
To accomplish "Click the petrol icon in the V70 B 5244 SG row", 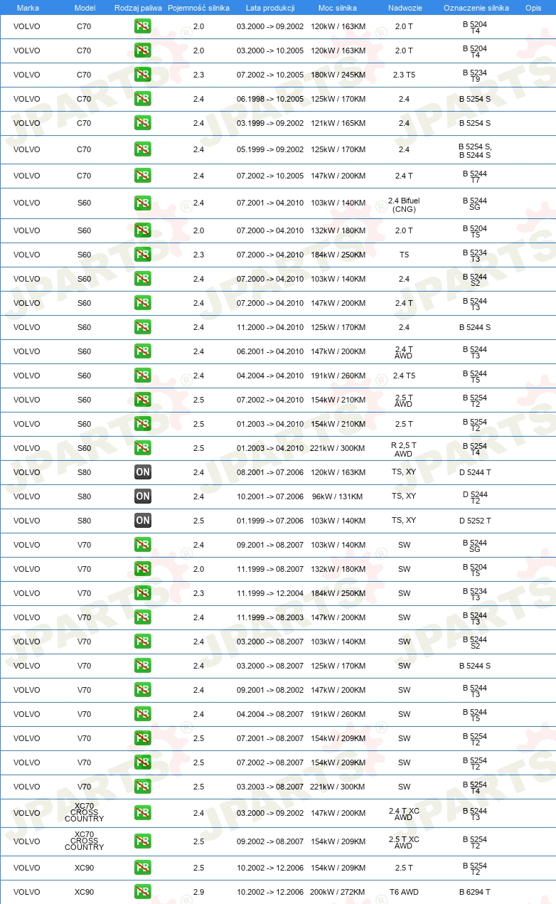I will (143, 545).
